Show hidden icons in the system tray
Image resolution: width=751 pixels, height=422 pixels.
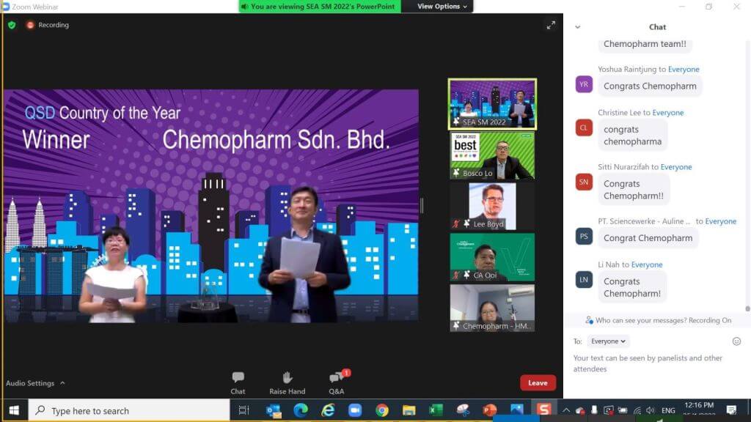pos(565,412)
